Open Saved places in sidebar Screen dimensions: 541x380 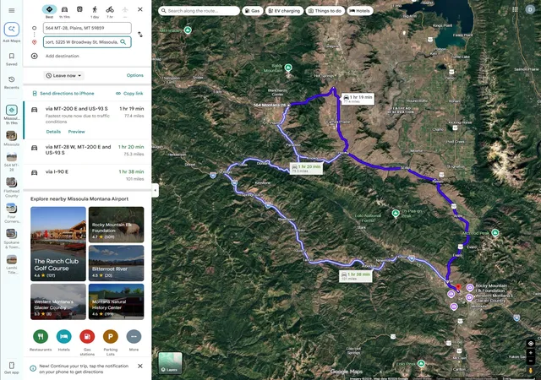pyautogui.click(x=11, y=59)
